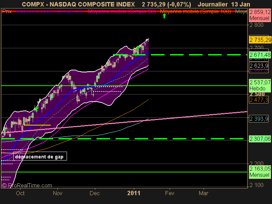Viewport: 272px width, 204px height.
Task: Click the 'Dec' time axis label
Action: click(x=95, y=193)
